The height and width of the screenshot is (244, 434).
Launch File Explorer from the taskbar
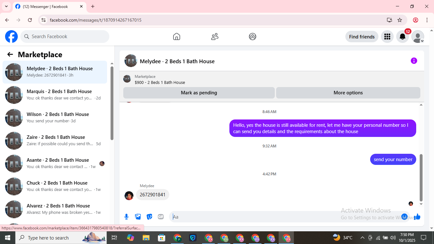pyautogui.click(x=146, y=238)
